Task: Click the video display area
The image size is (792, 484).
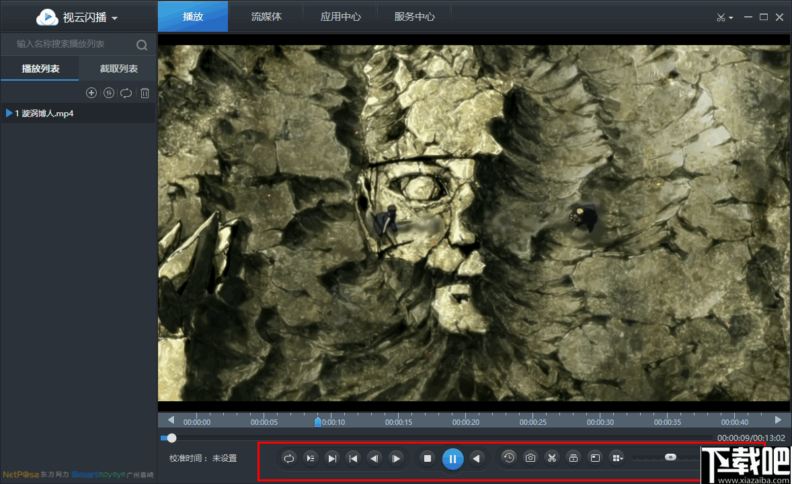Action: pyautogui.click(x=473, y=223)
